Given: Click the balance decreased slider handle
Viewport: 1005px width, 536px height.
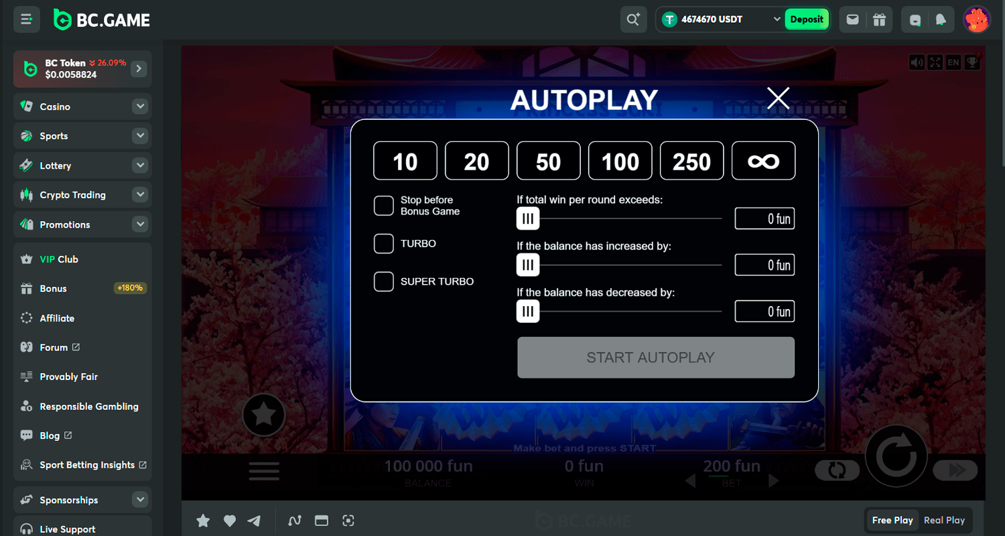Looking at the screenshot, I should 528,312.
